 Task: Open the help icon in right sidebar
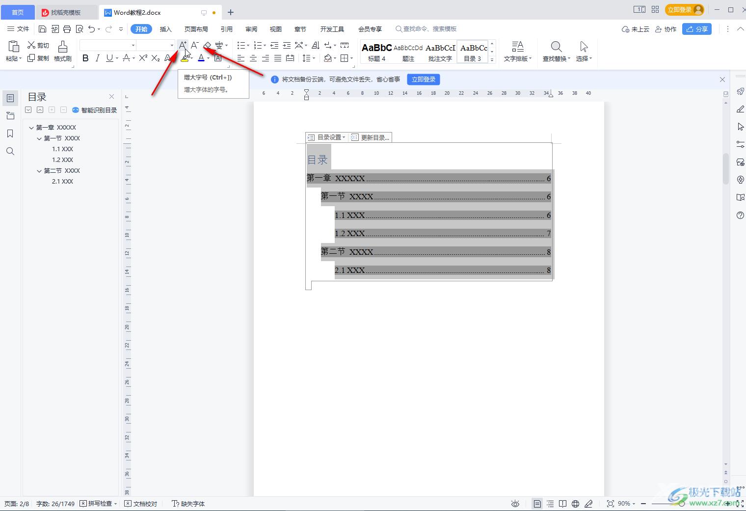pyautogui.click(x=741, y=215)
